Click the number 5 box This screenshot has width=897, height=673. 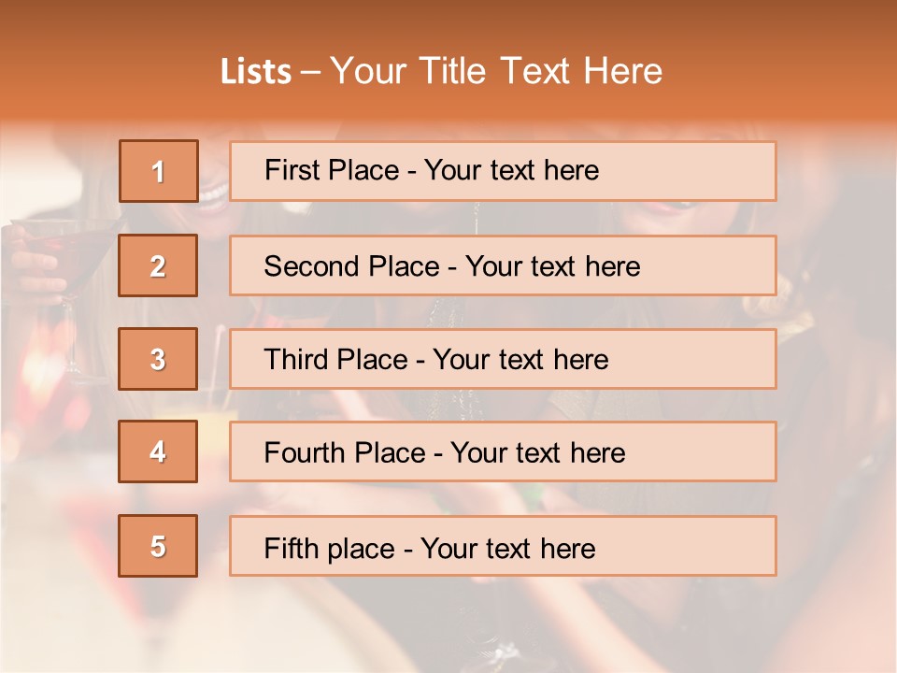158,546
